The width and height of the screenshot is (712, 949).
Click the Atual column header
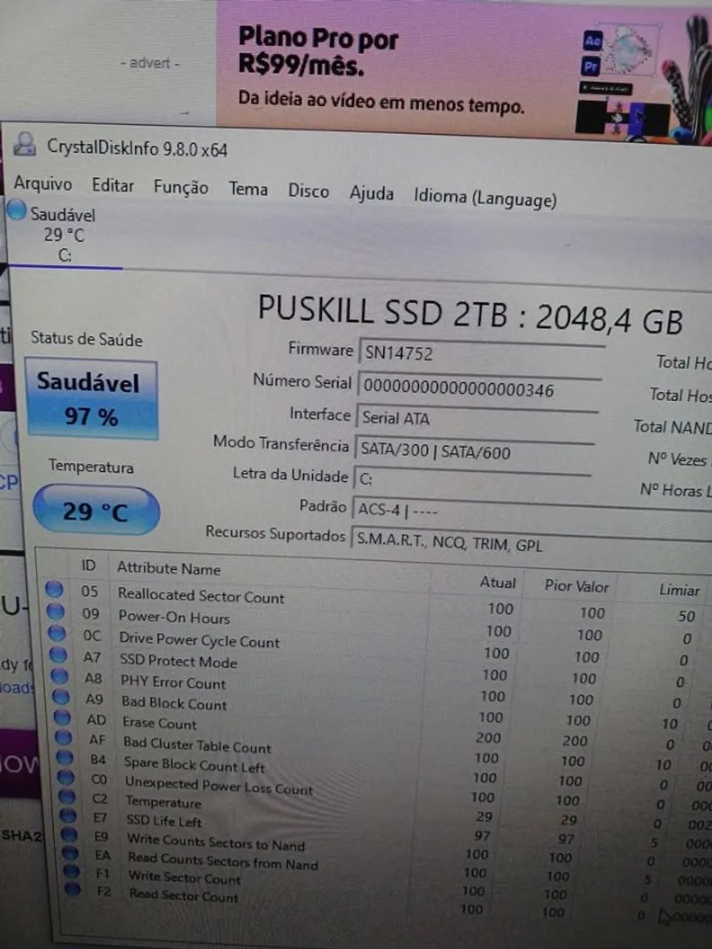pyautogui.click(x=498, y=583)
